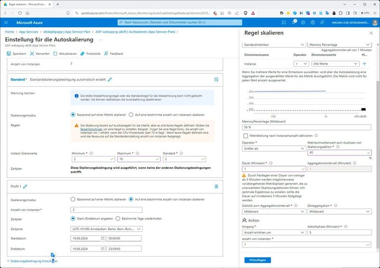
Task: Open the Azure portal hamburger menu
Action: [6, 22]
